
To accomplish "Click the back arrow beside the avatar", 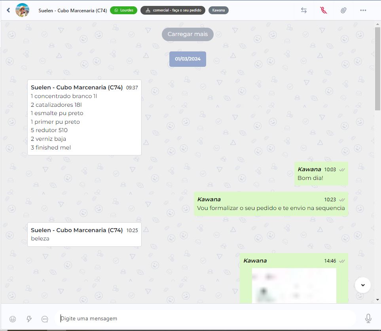I will click(8, 10).
